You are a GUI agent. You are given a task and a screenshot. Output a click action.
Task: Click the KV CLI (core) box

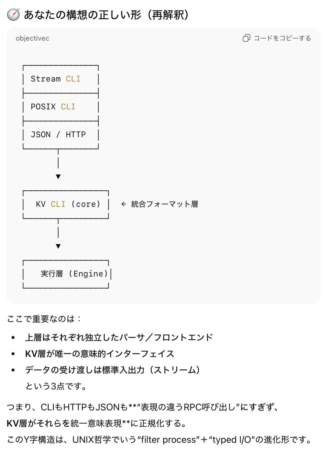66,204
